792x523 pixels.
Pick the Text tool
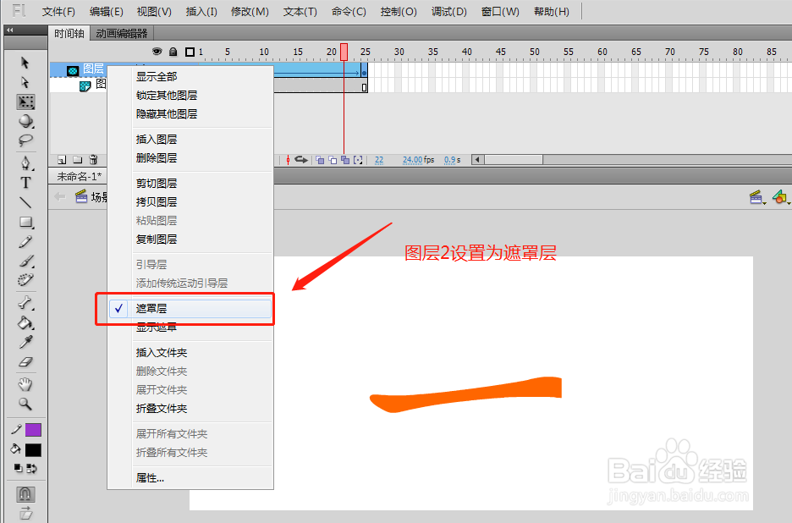click(x=25, y=181)
